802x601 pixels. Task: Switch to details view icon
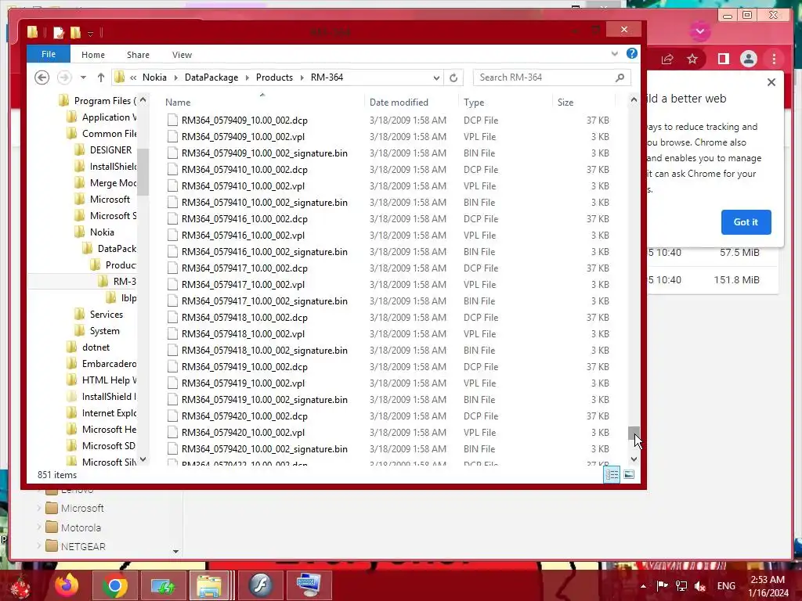[612, 475]
